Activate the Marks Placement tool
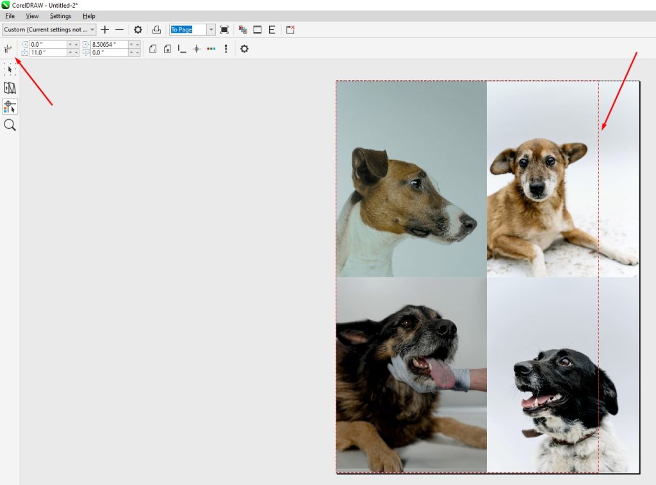Viewport: 656px width, 485px height. coord(10,107)
